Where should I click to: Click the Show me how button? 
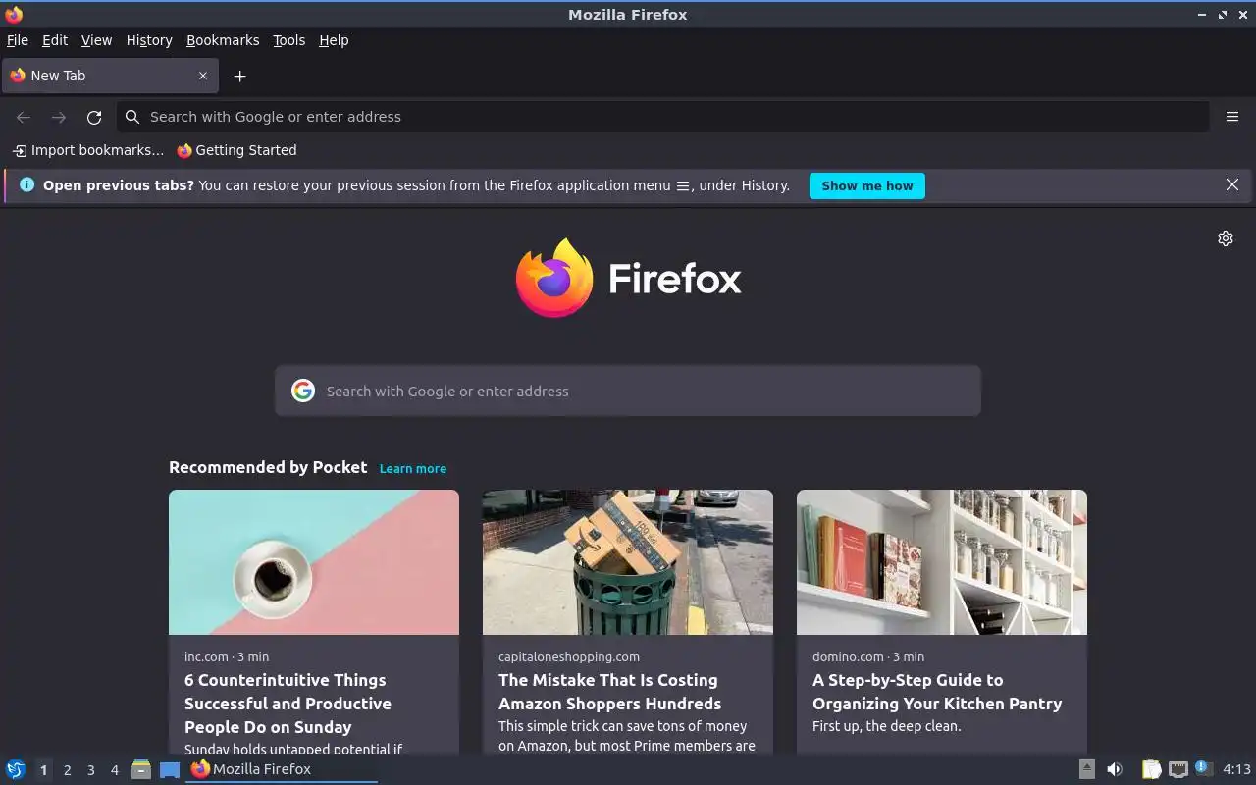click(867, 185)
